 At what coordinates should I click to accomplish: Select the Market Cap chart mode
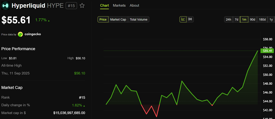118,19
